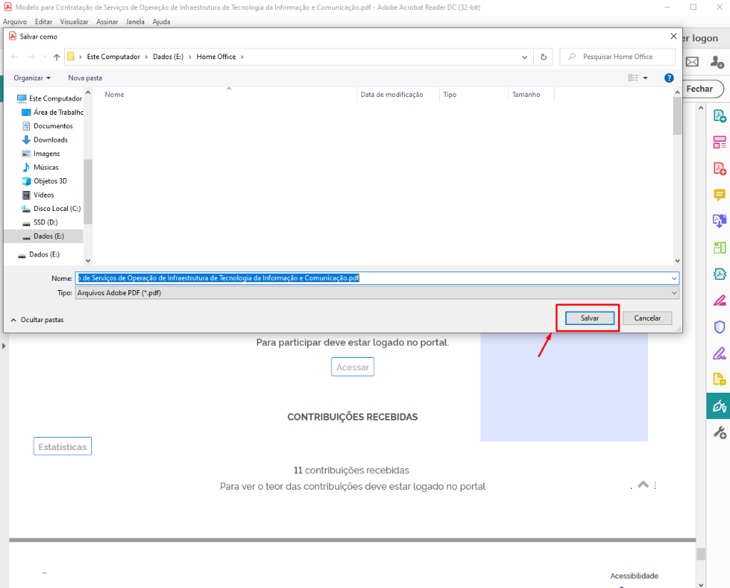
Task: Open the Fill & Sign pen icon
Action: [719, 300]
